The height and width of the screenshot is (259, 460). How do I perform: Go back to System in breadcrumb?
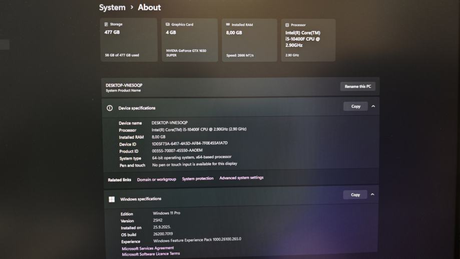[112, 8]
